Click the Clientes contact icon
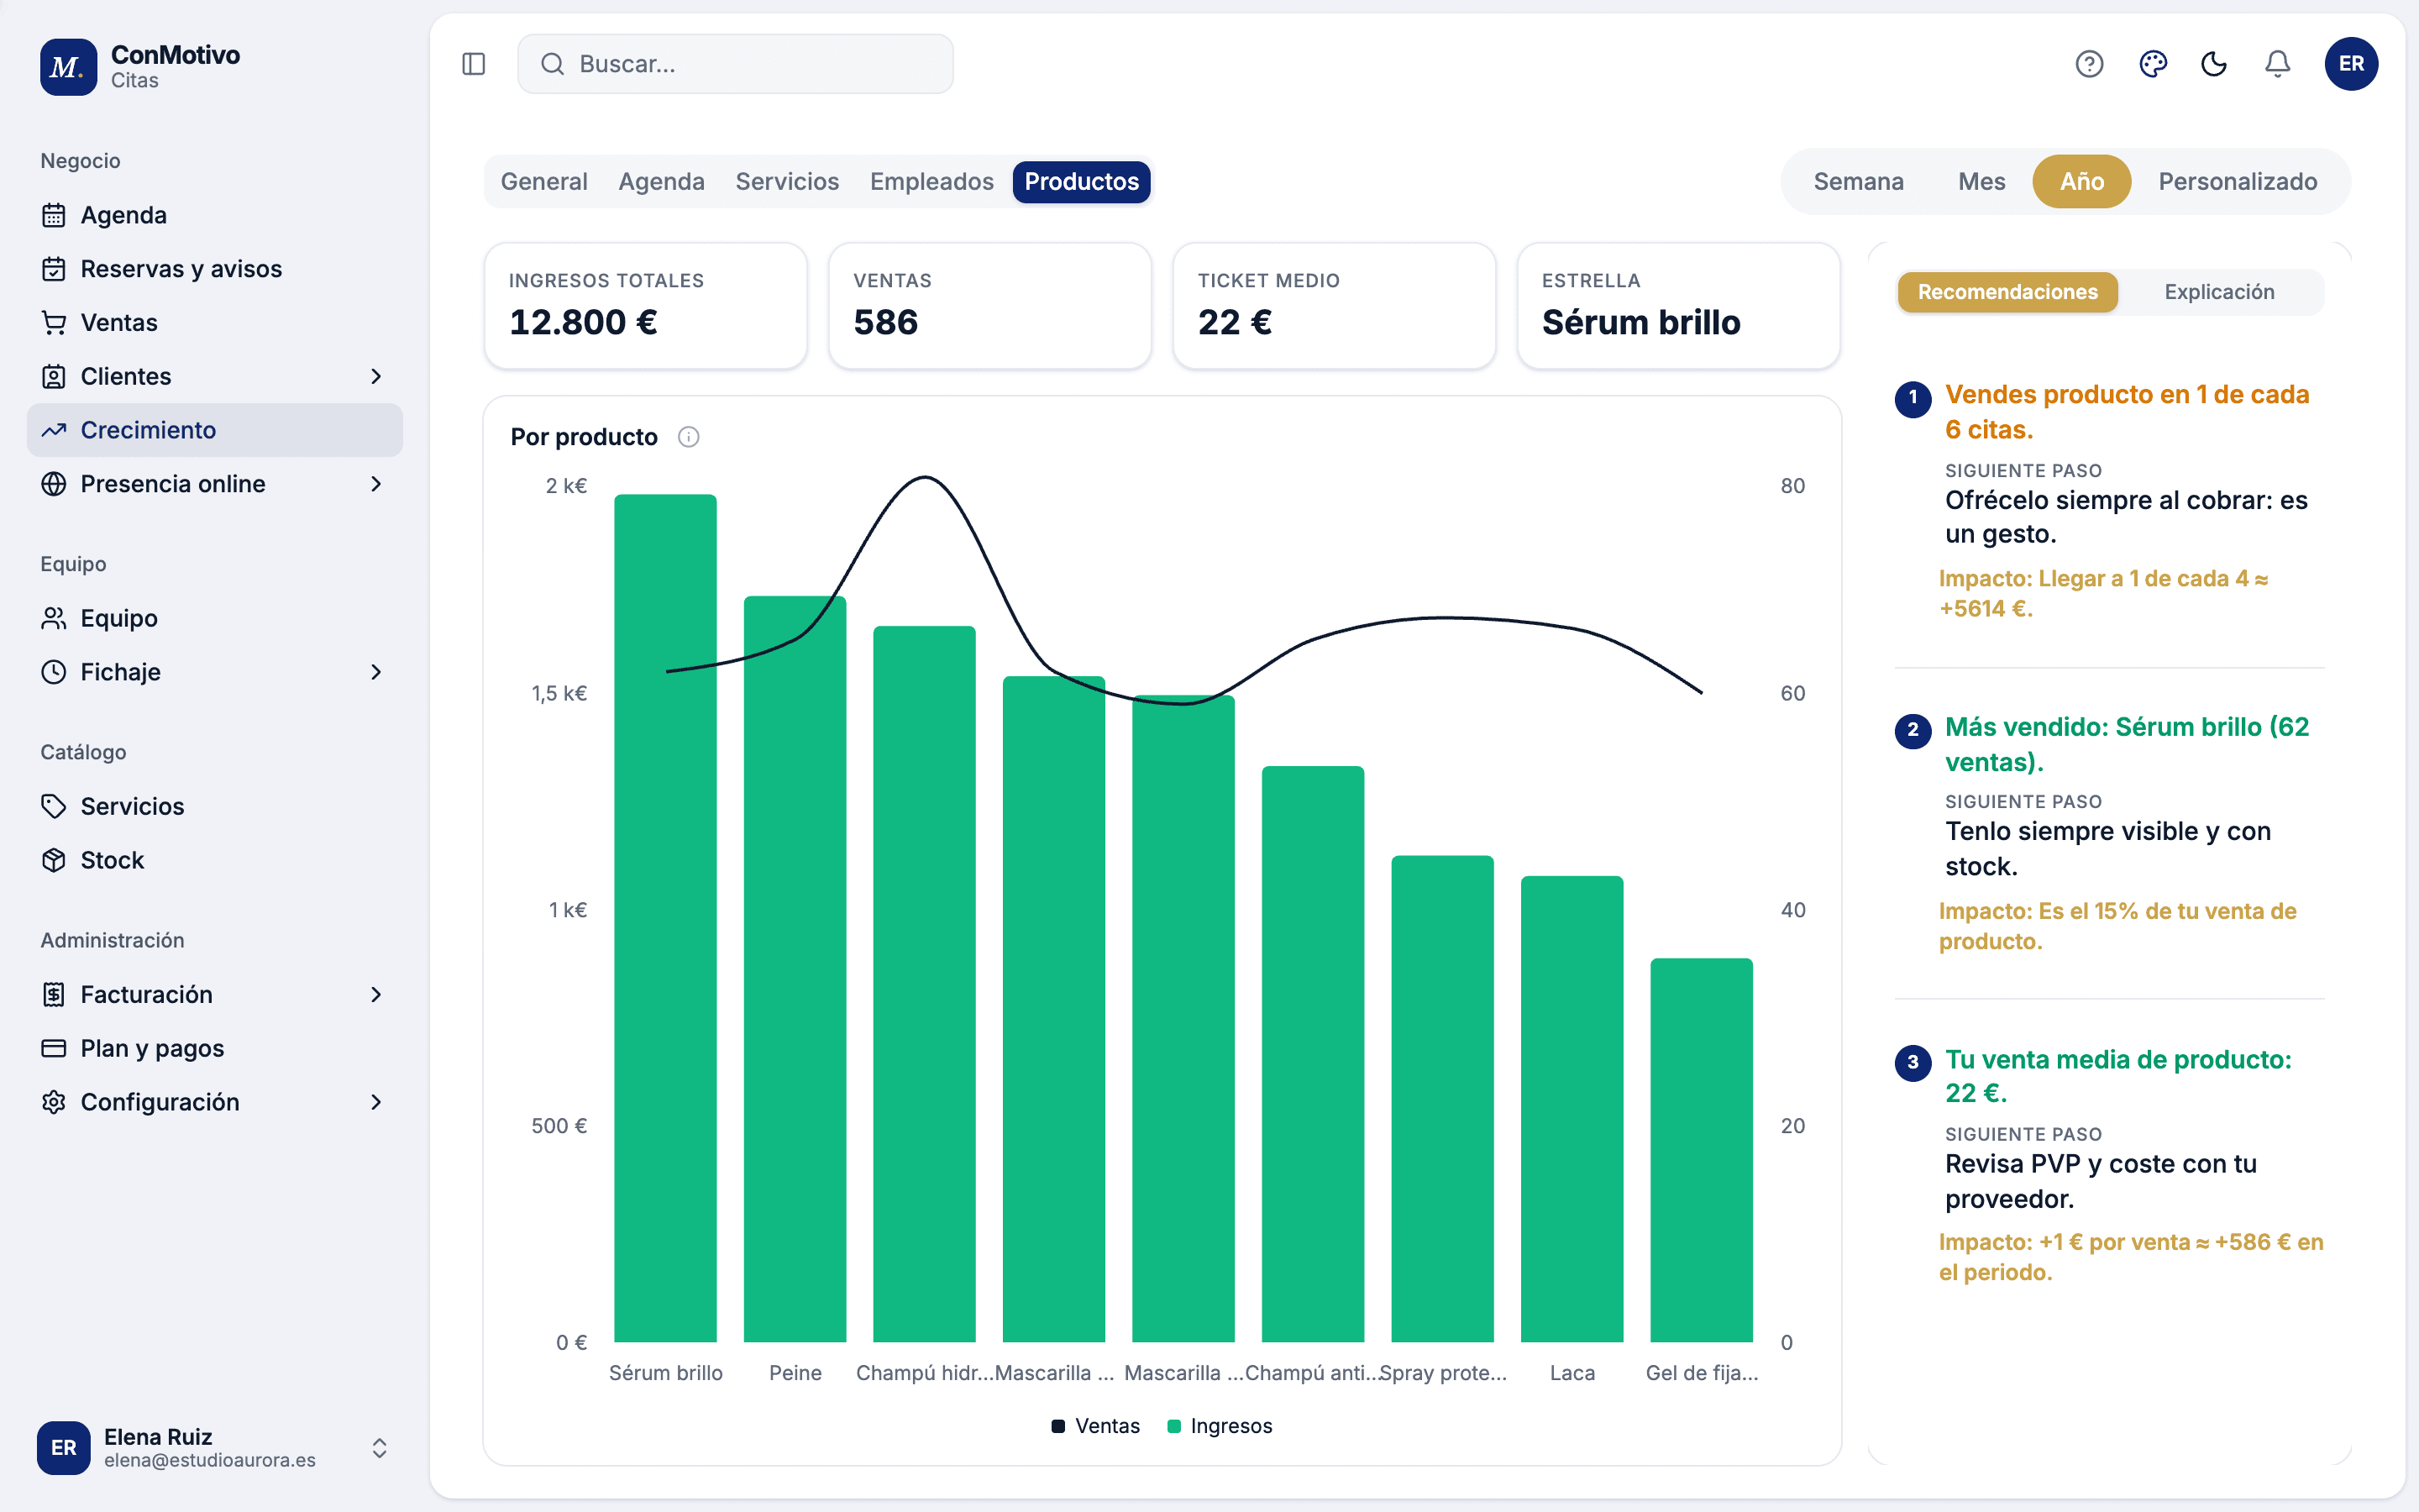The height and width of the screenshot is (1512, 2419). 54,376
